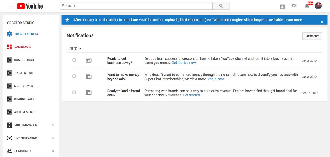This screenshot has width=330, height=157.
Task: Select radio for 'Want to make money beyond ads?'
Action: click(74, 76)
